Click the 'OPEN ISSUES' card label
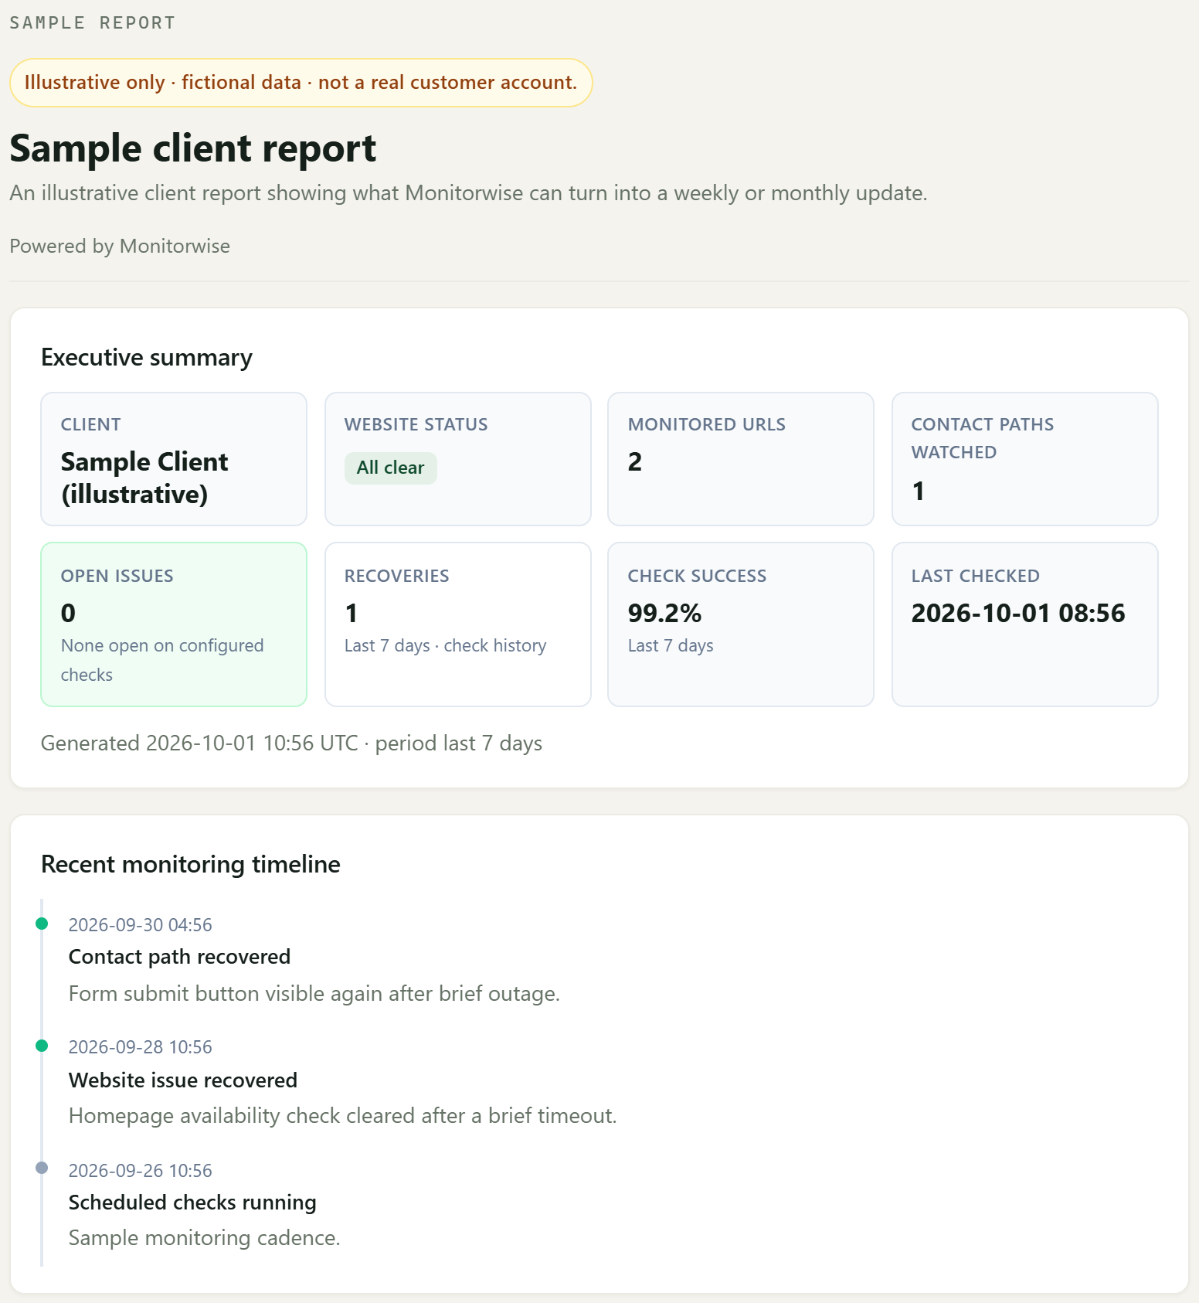Image resolution: width=1199 pixels, height=1303 pixels. point(117,576)
